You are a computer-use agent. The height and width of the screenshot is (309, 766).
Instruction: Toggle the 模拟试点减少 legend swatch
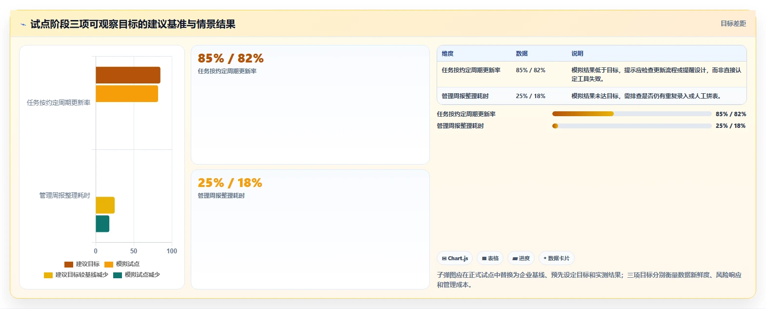[x=118, y=275]
